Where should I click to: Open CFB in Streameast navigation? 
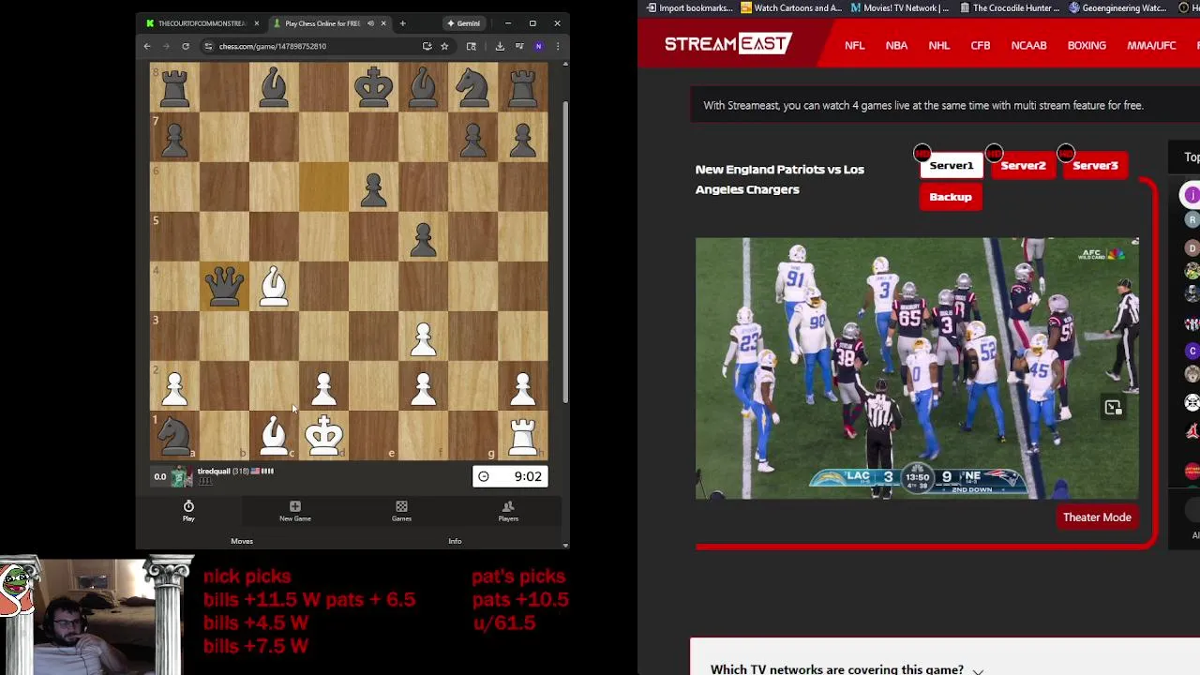[x=980, y=45]
